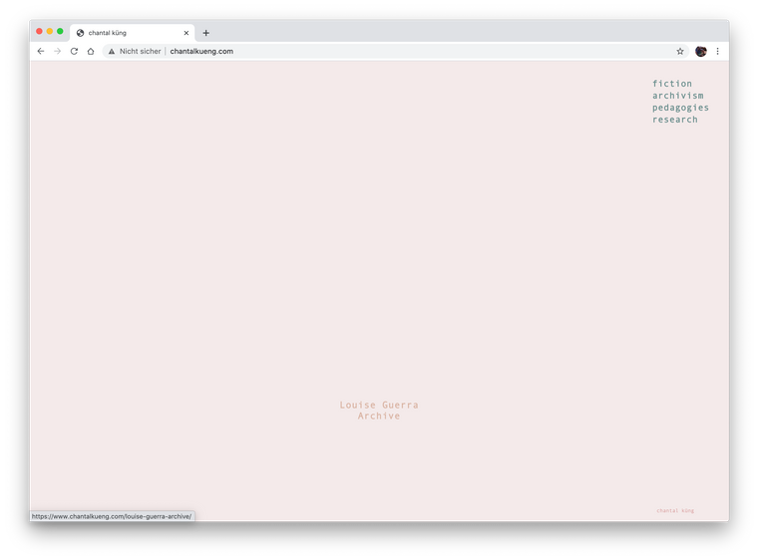The width and height of the screenshot is (758, 560).
Task: Bookmark this page with the star icon
Action: pos(680,51)
